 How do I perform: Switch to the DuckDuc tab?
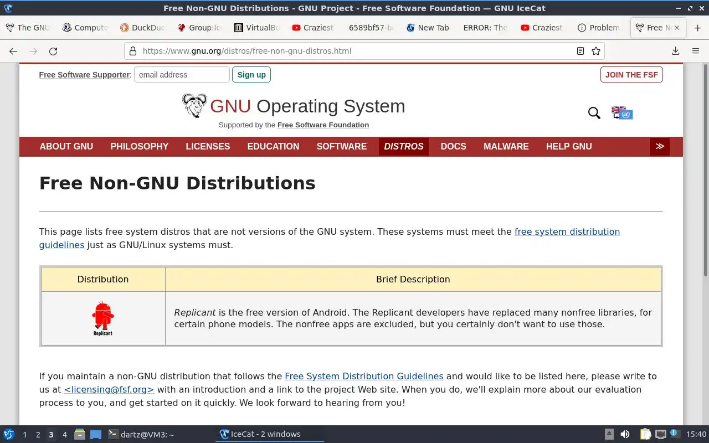[143, 28]
